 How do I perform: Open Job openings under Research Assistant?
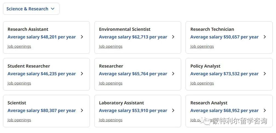coord(19,46)
